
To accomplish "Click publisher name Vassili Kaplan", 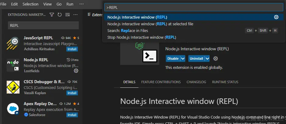I will click(35, 93).
